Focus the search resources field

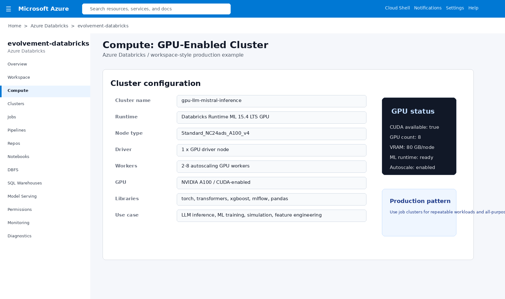[156, 9]
